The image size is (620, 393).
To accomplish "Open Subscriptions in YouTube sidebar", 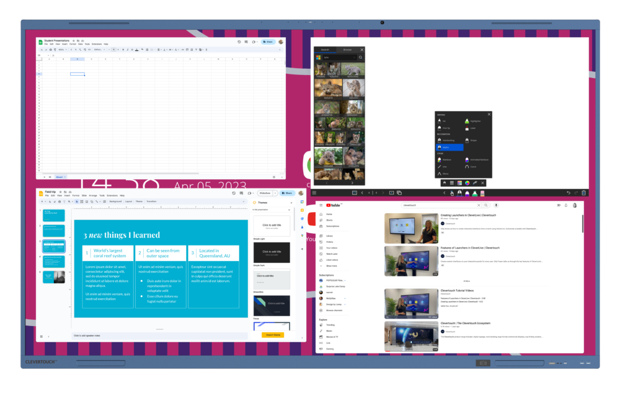I will (x=329, y=226).
